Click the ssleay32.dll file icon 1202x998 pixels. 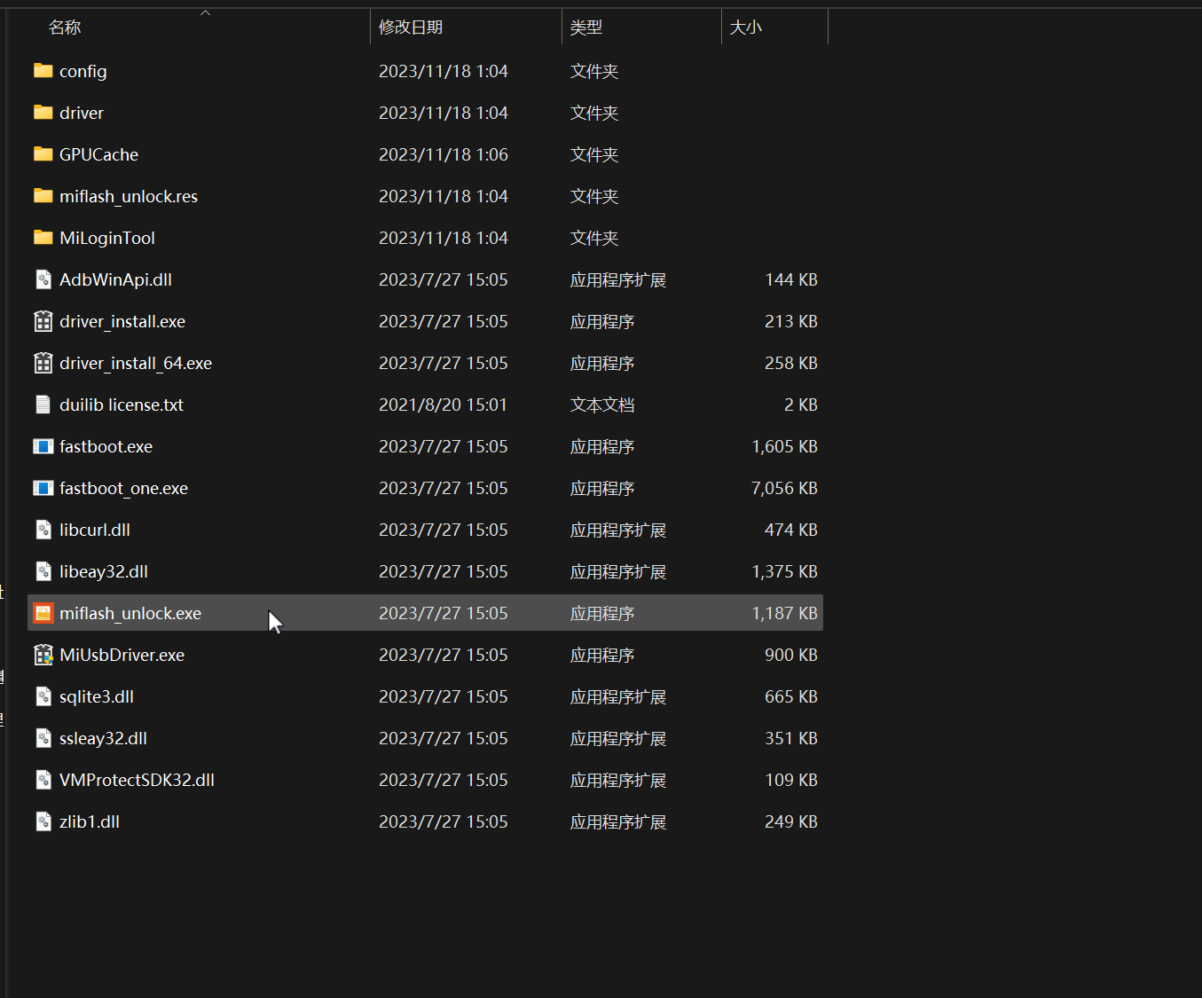43,738
